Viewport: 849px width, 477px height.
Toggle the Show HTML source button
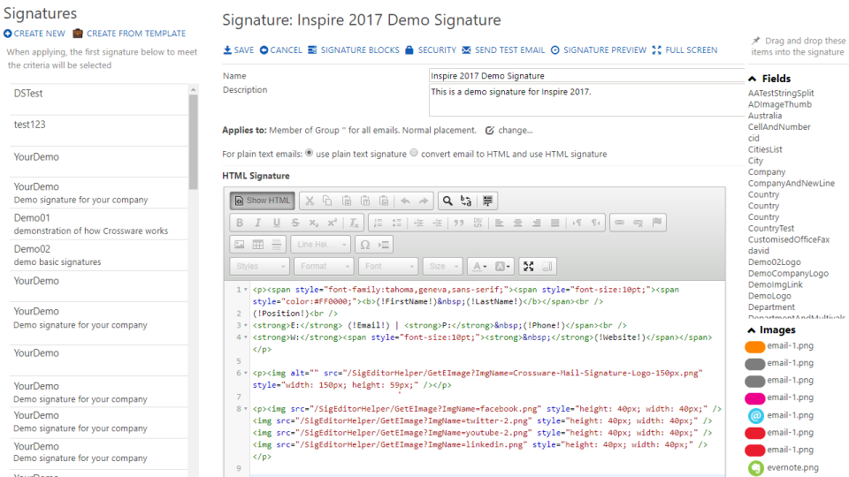click(x=262, y=201)
